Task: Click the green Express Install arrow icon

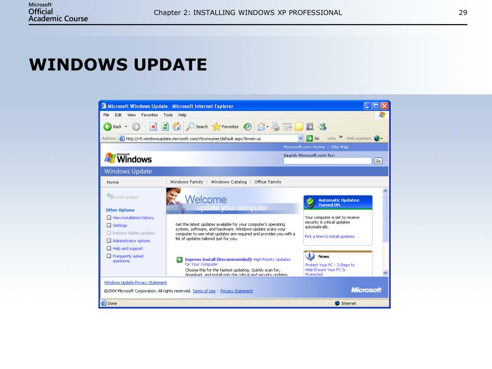Action: 180,259
